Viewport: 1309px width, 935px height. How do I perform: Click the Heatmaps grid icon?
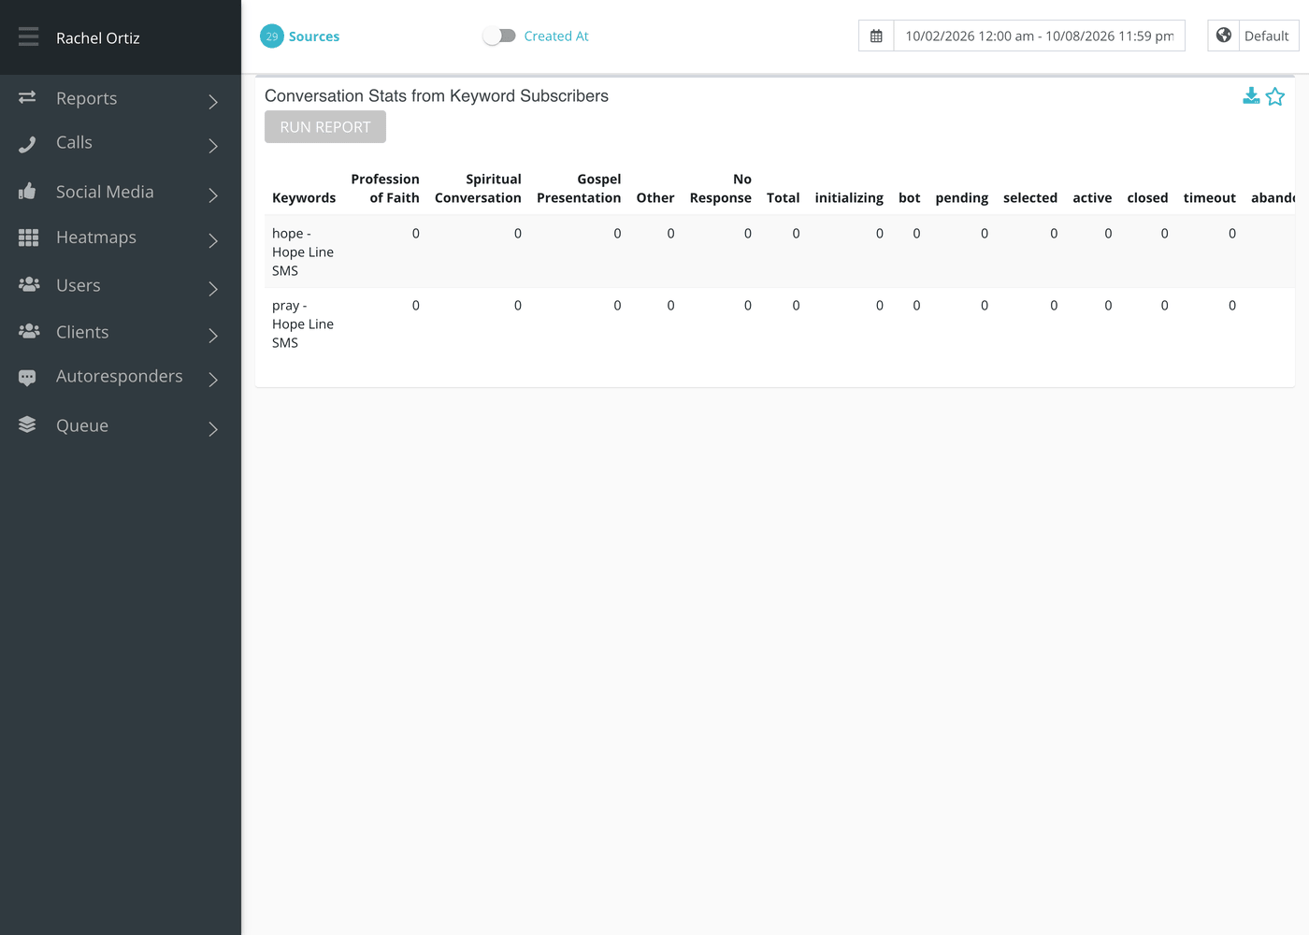(28, 237)
